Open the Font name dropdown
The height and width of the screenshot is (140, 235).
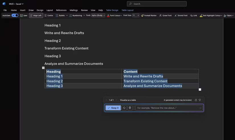coord(98,15)
